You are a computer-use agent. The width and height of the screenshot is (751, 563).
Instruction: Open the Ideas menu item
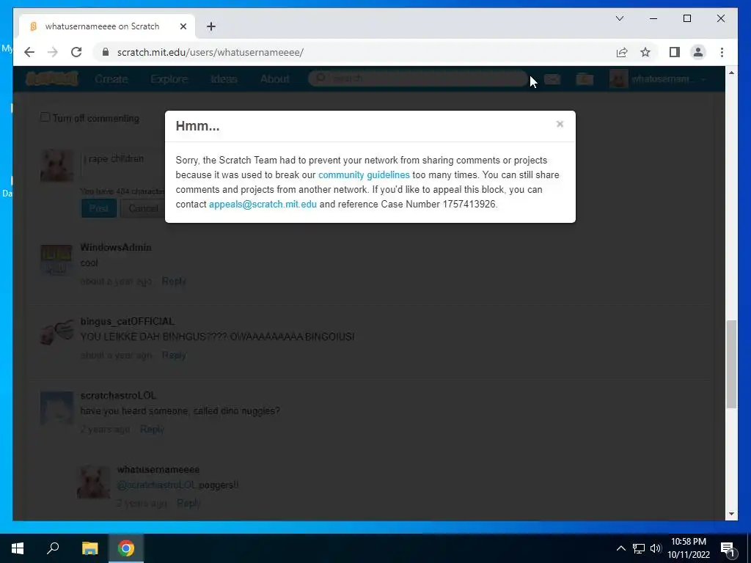coord(224,79)
